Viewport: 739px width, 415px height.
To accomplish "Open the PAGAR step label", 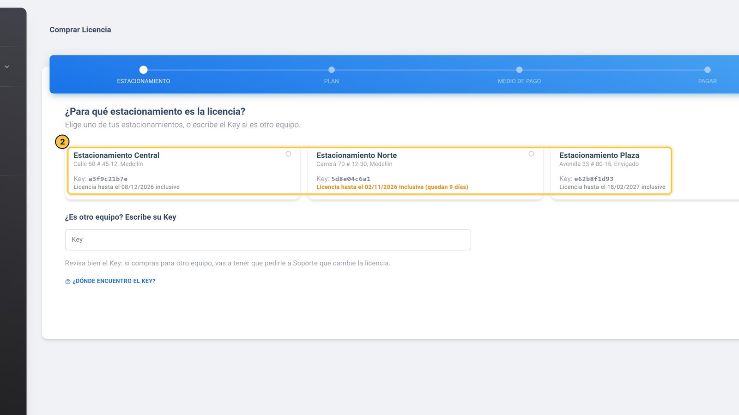I will point(707,81).
